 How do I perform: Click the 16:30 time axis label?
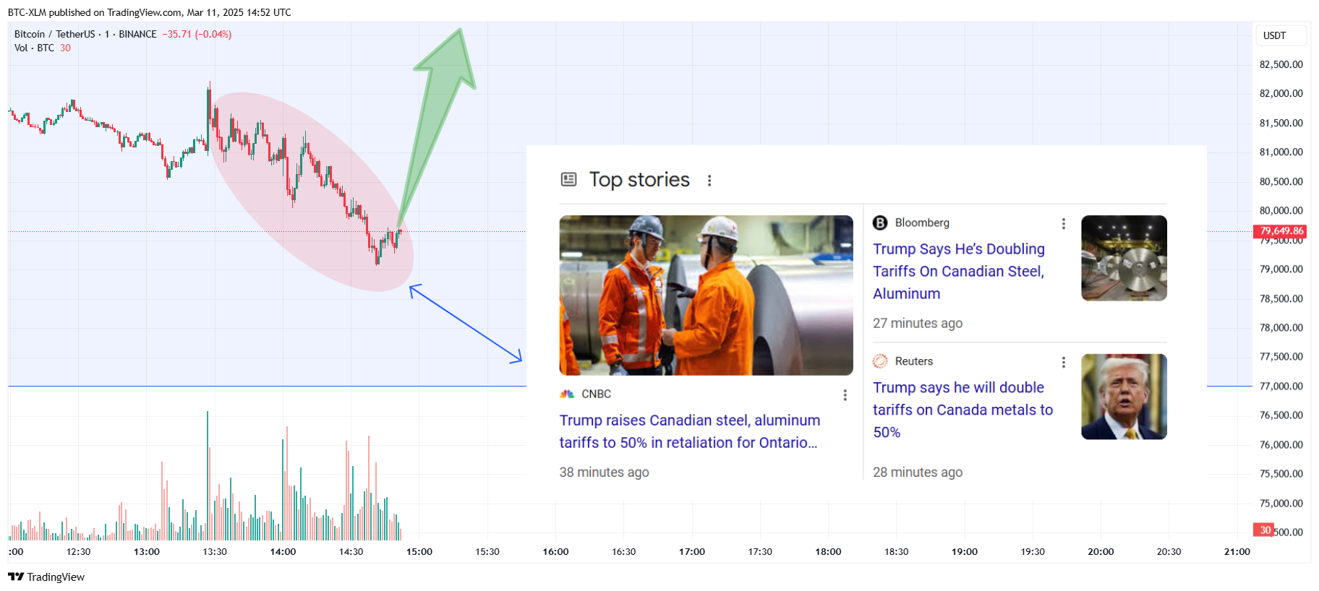tap(624, 552)
